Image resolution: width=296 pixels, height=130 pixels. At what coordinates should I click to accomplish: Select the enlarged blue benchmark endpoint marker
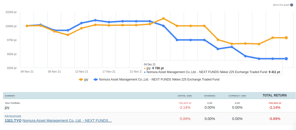click(x=286, y=59)
